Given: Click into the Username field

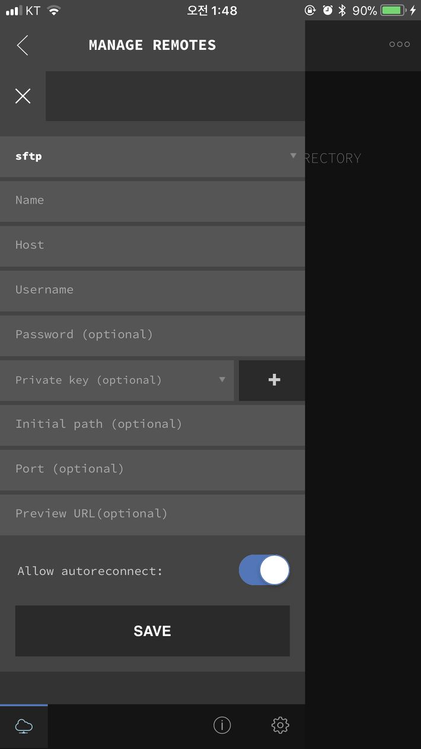Looking at the screenshot, I should 152,291.
